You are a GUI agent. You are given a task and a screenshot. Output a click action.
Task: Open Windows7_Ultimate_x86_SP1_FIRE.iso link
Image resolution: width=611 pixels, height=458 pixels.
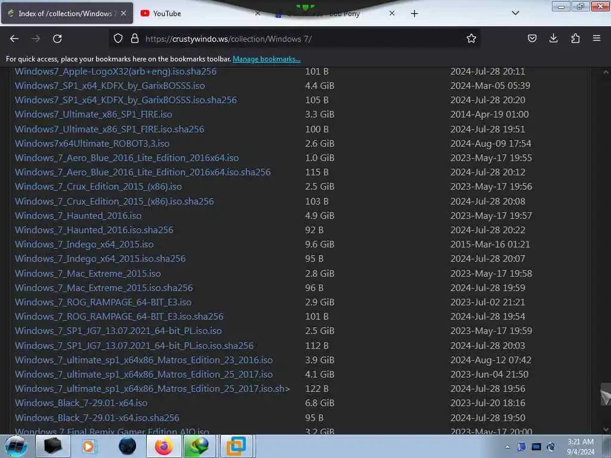click(94, 114)
